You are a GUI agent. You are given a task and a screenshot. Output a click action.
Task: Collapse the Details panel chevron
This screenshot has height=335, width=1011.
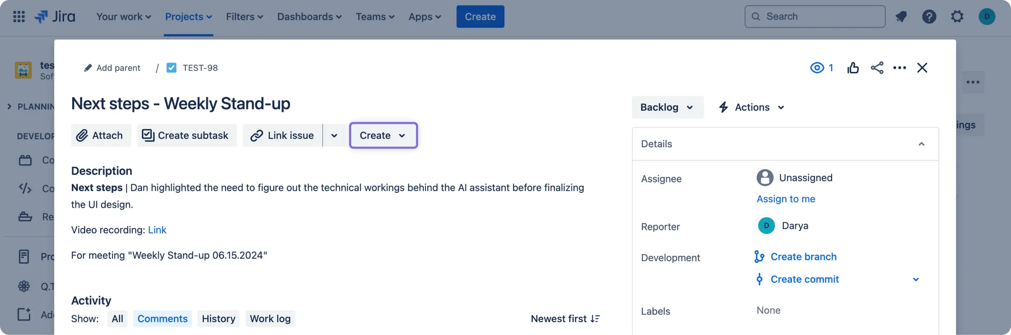tap(922, 144)
